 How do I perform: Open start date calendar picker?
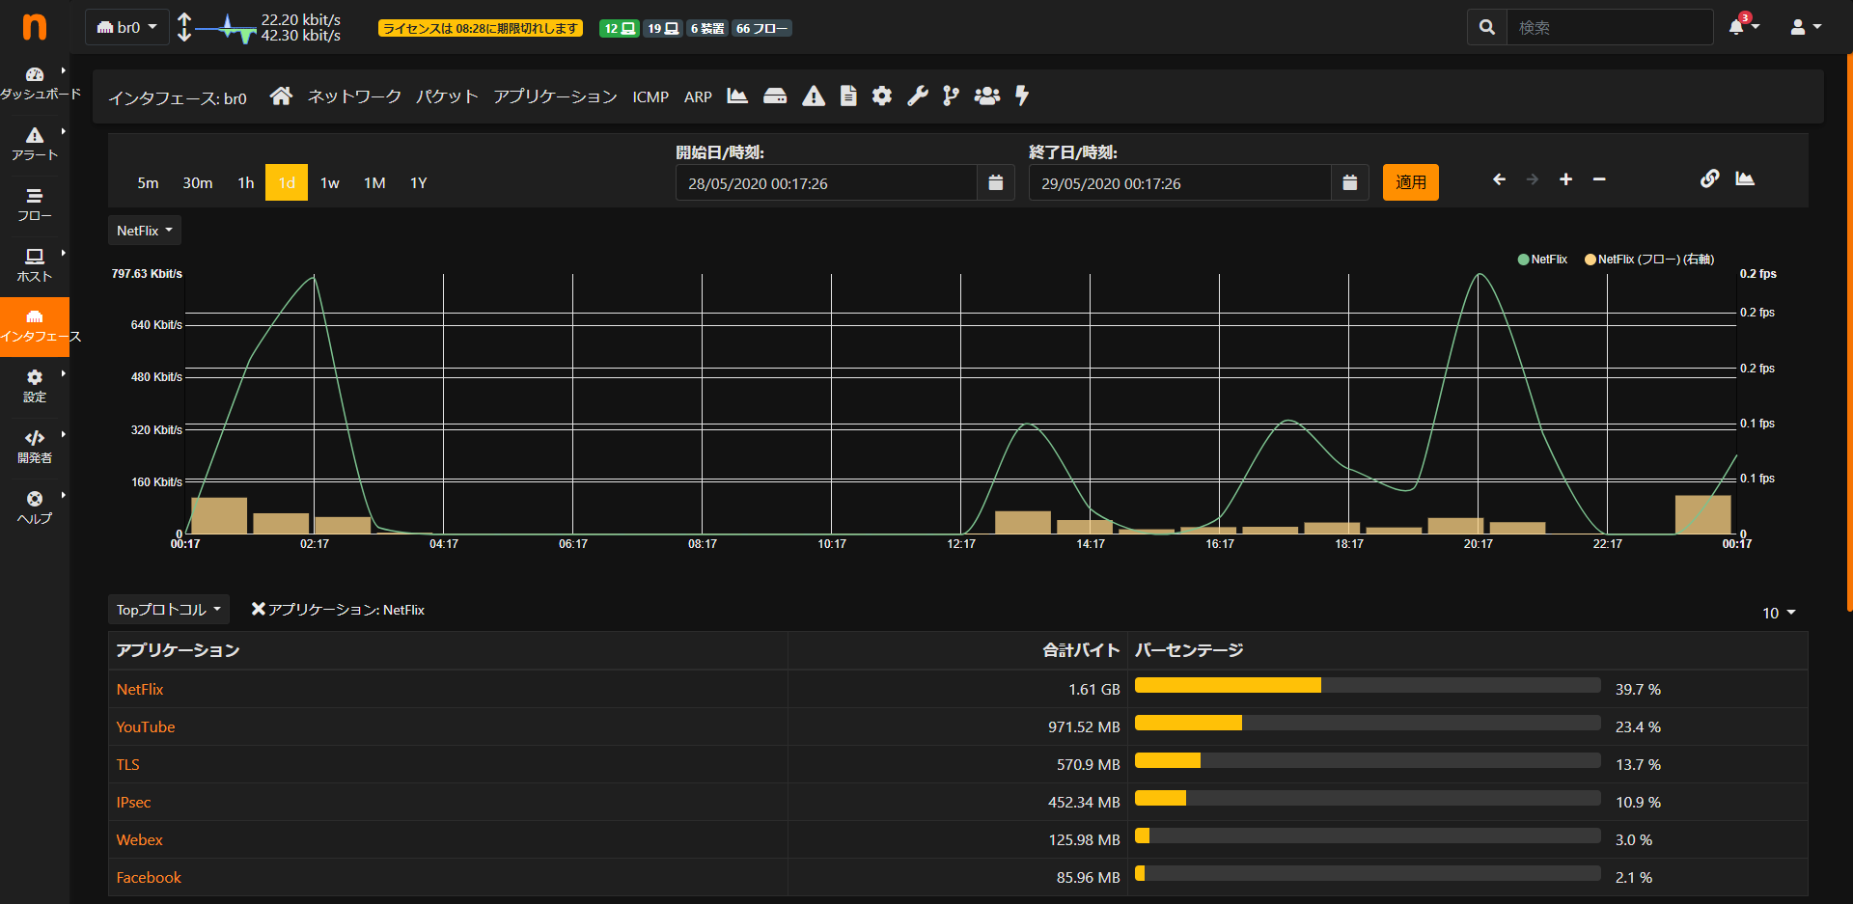coord(996,182)
